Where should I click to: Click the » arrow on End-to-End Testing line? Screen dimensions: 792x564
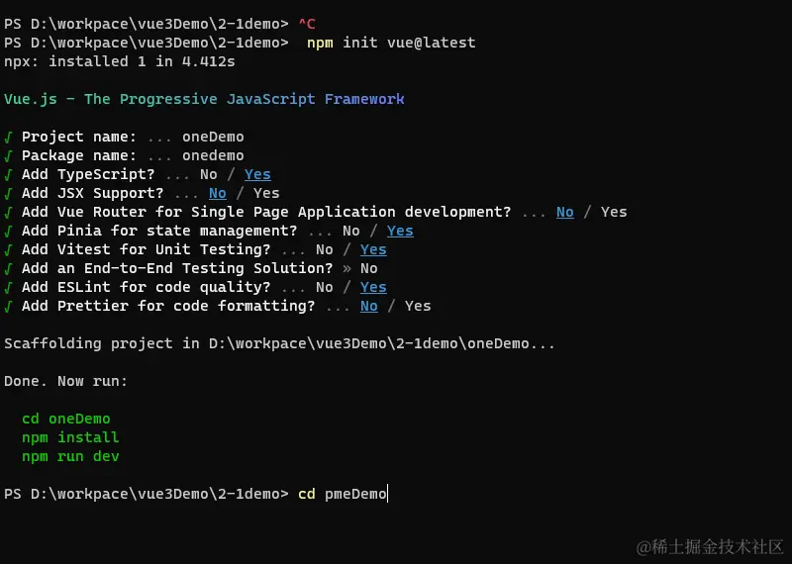(x=346, y=268)
